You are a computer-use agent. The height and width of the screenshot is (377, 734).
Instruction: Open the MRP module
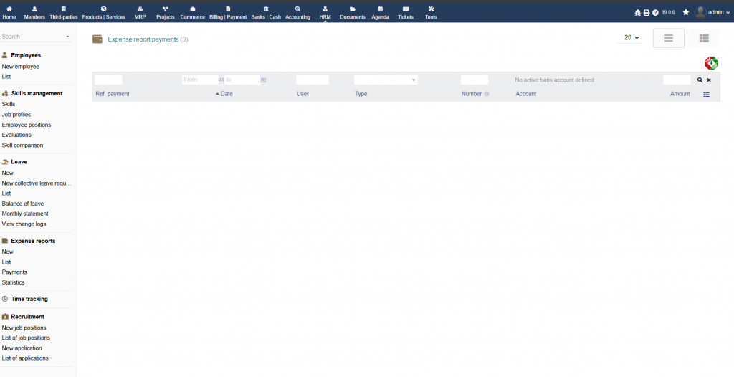click(x=140, y=13)
